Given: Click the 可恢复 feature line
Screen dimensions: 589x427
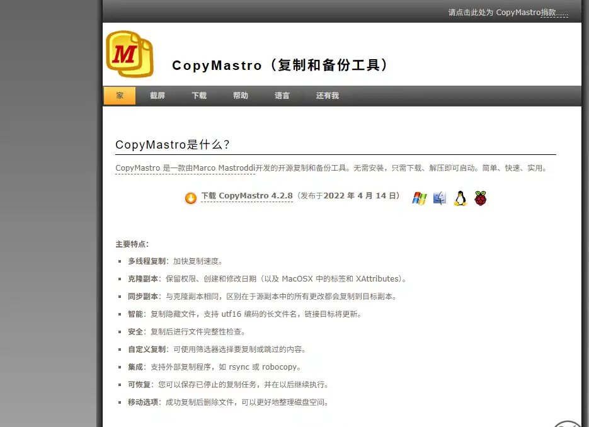Looking at the screenshot, I should [229, 385].
